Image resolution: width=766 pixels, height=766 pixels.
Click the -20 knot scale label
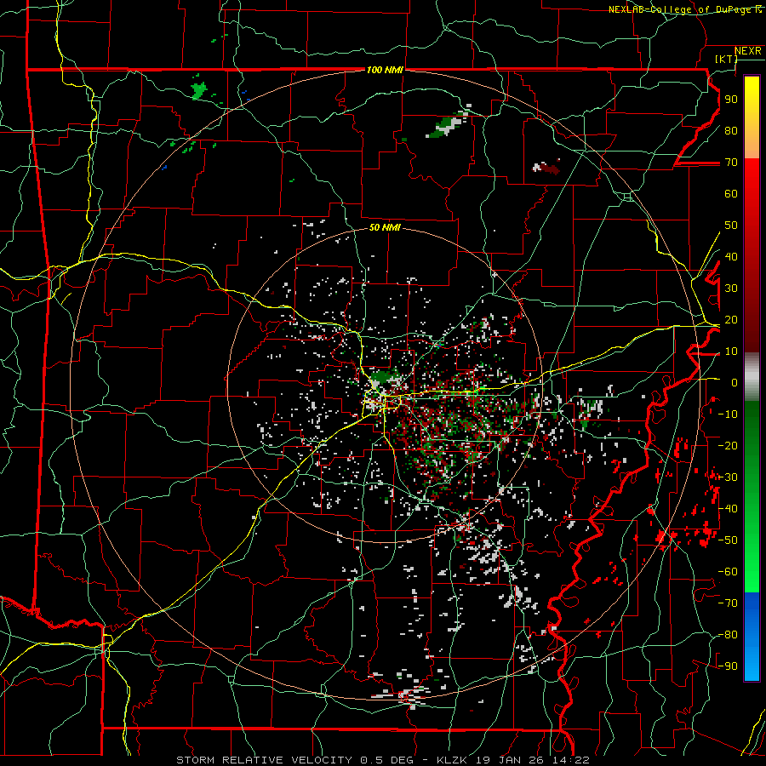tap(728, 445)
